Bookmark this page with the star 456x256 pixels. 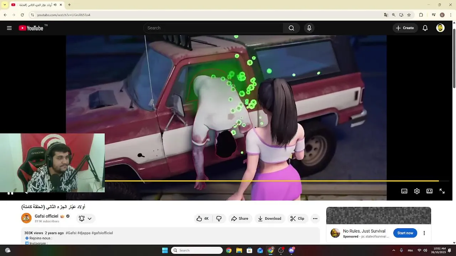coord(409,15)
